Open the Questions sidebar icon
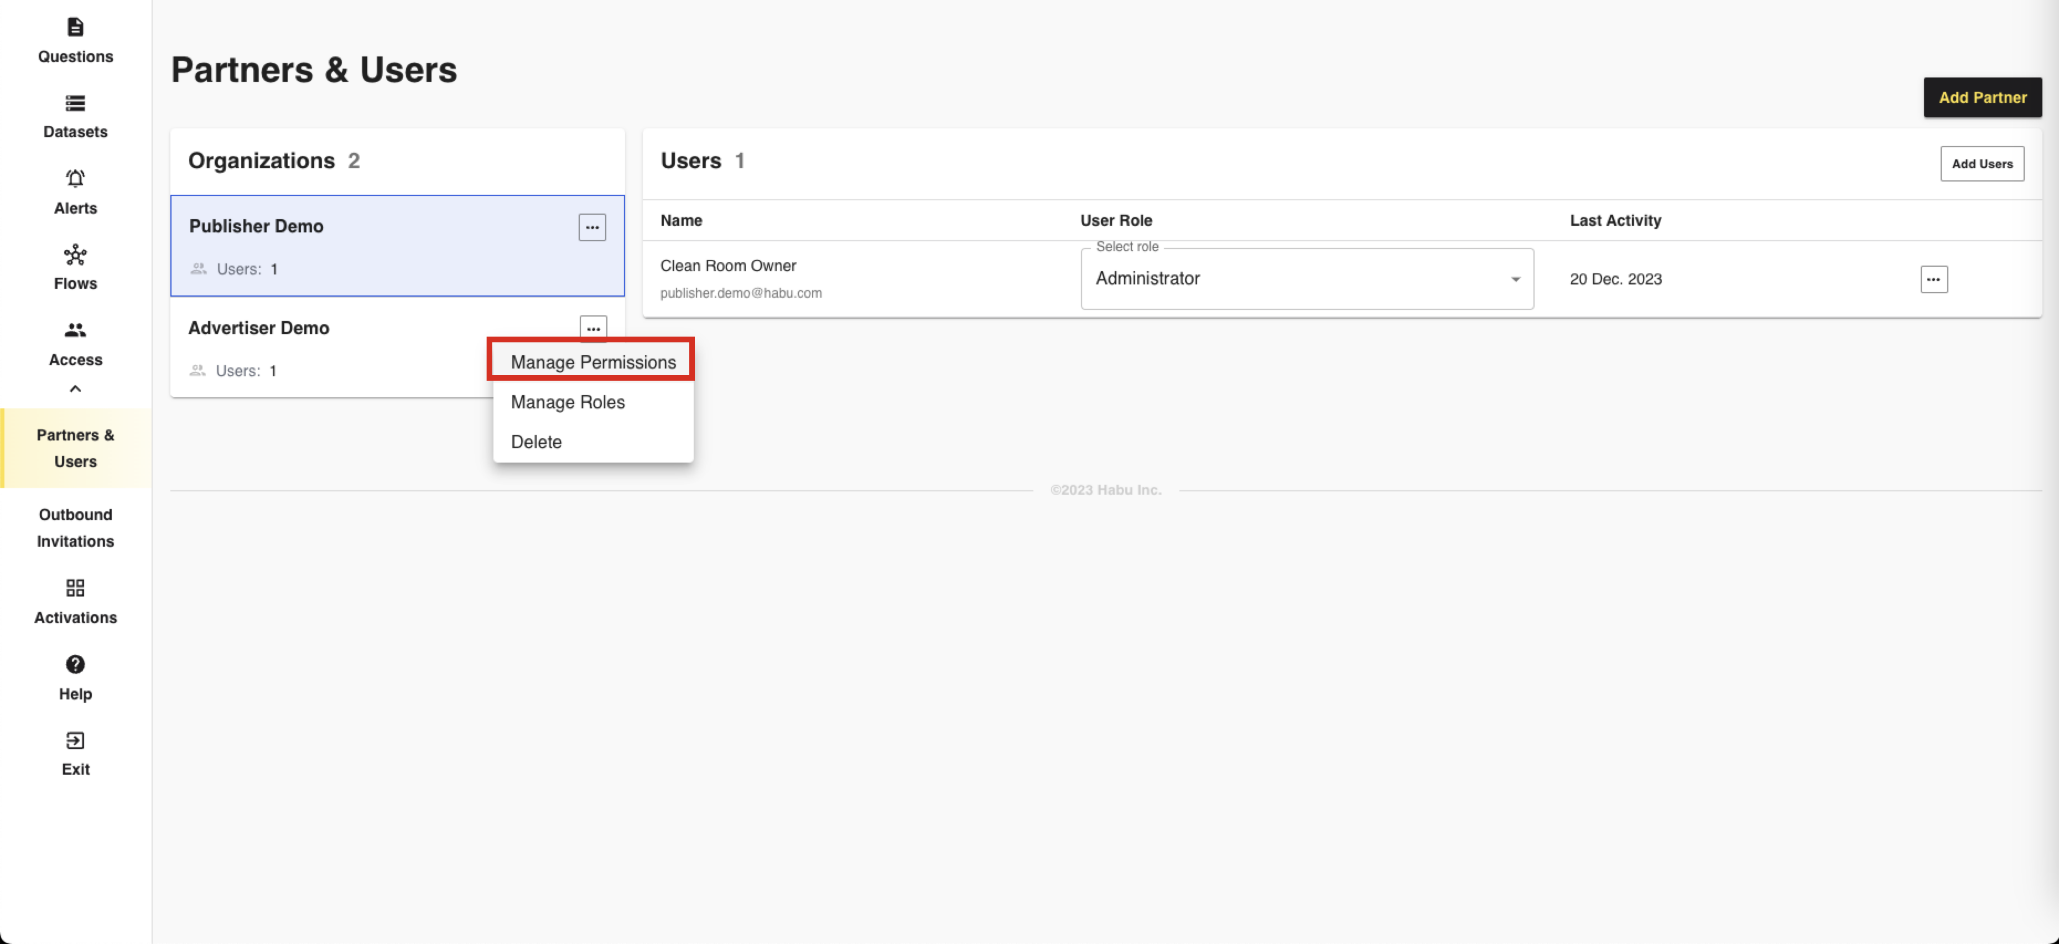Screen dimensions: 2059x944 click(x=75, y=27)
